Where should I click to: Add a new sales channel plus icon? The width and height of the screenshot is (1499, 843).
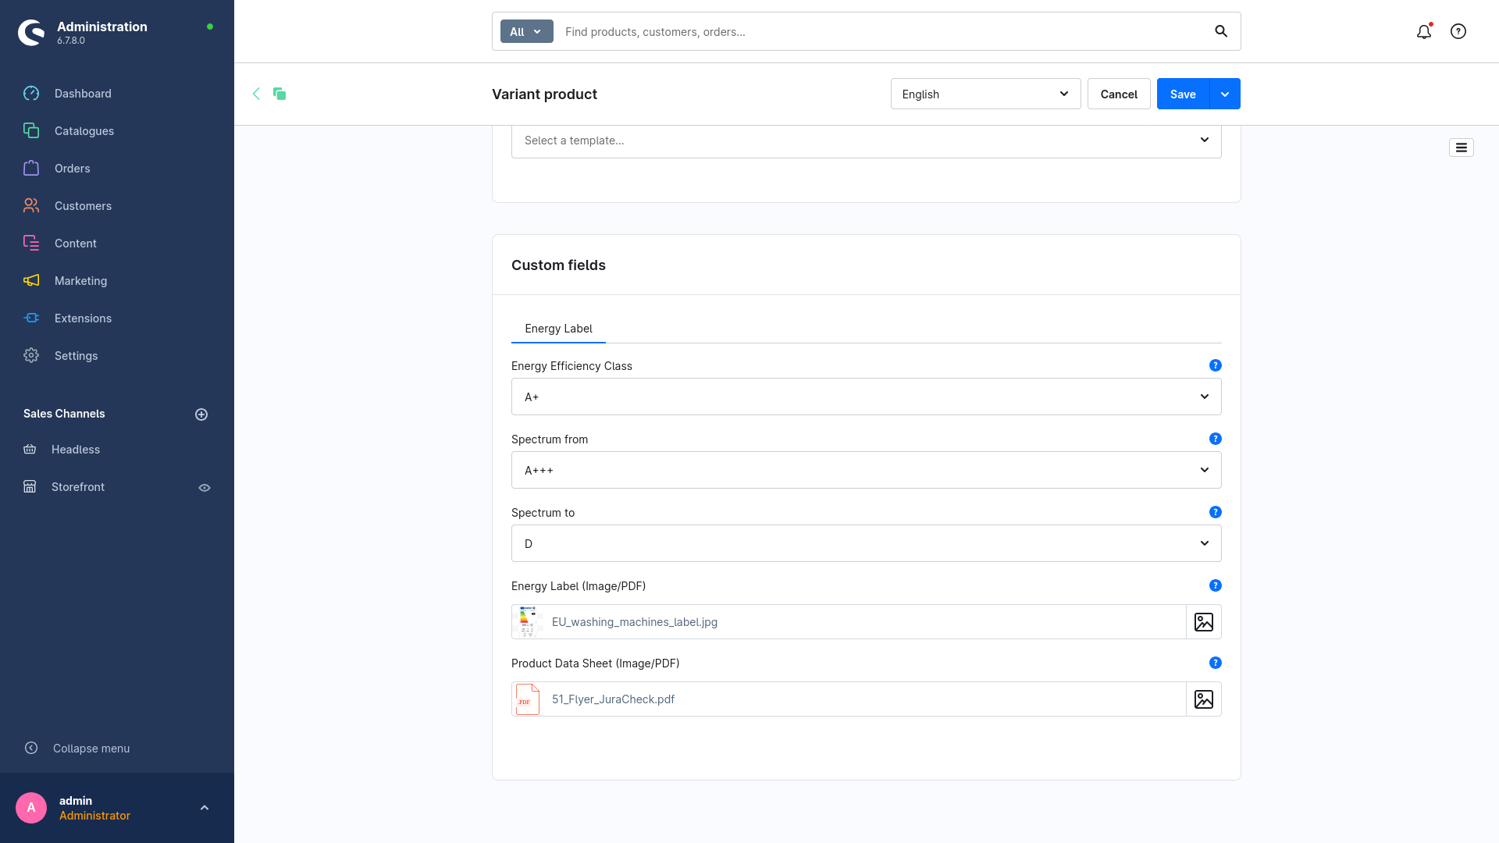point(201,414)
